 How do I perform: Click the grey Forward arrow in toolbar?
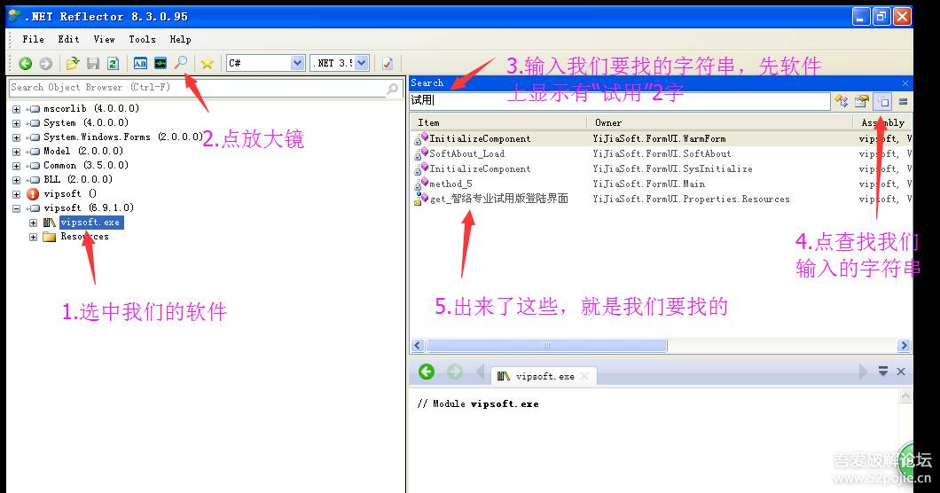click(45, 63)
